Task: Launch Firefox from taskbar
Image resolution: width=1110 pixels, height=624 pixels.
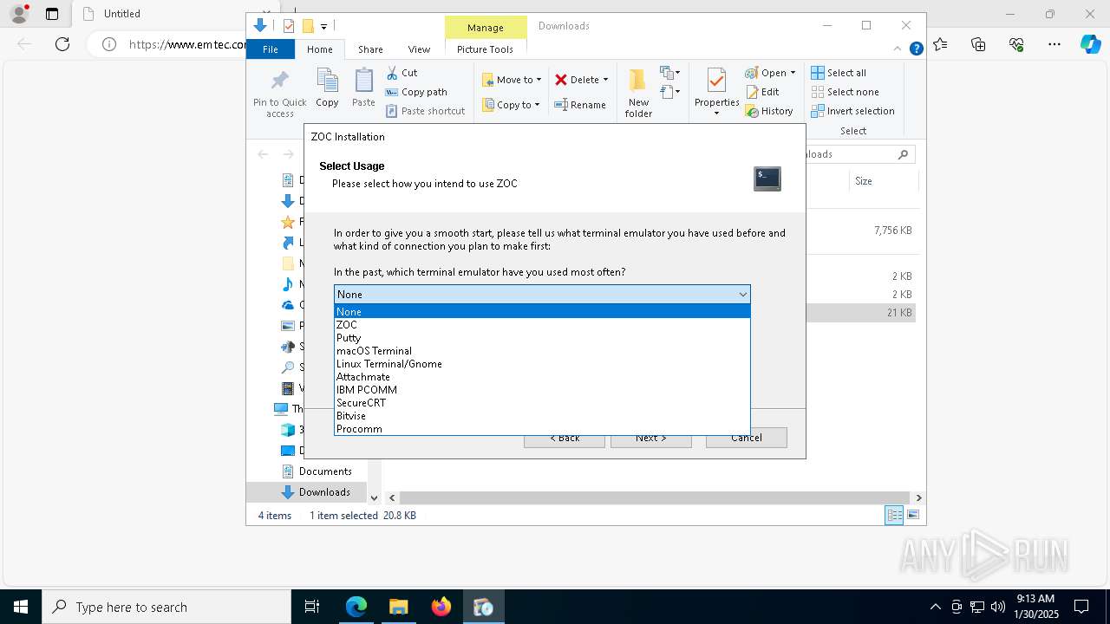Action: coord(441,607)
